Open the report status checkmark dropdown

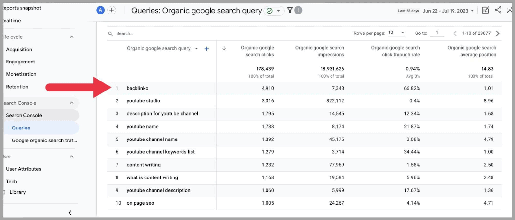pos(274,11)
